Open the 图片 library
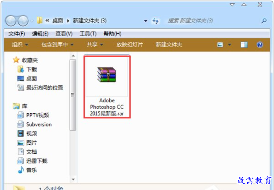 coord(27,143)
